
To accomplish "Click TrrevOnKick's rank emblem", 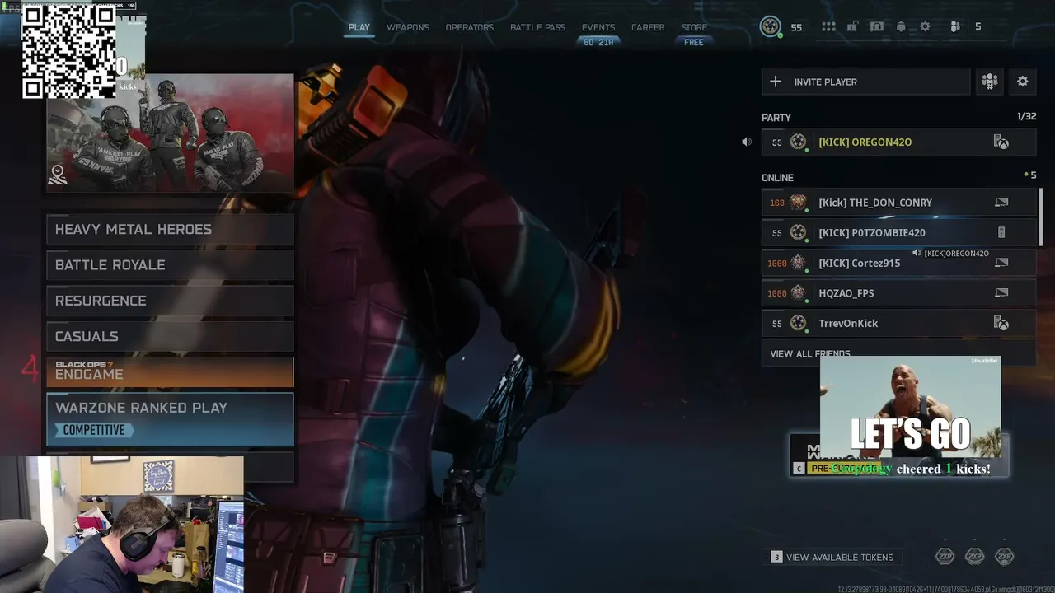I will click(798, 323).
